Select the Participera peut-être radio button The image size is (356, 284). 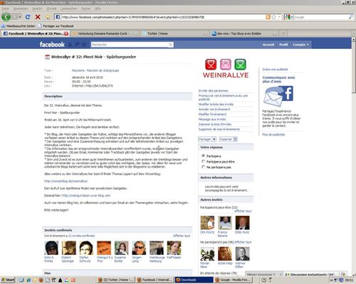coord(203,161)
